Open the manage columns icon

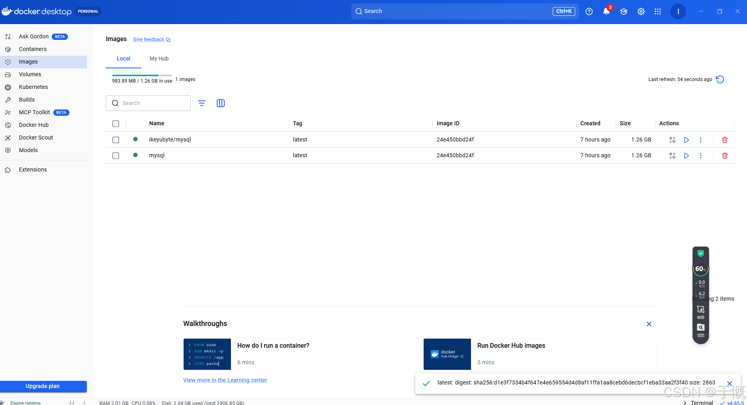coord(221,103)
